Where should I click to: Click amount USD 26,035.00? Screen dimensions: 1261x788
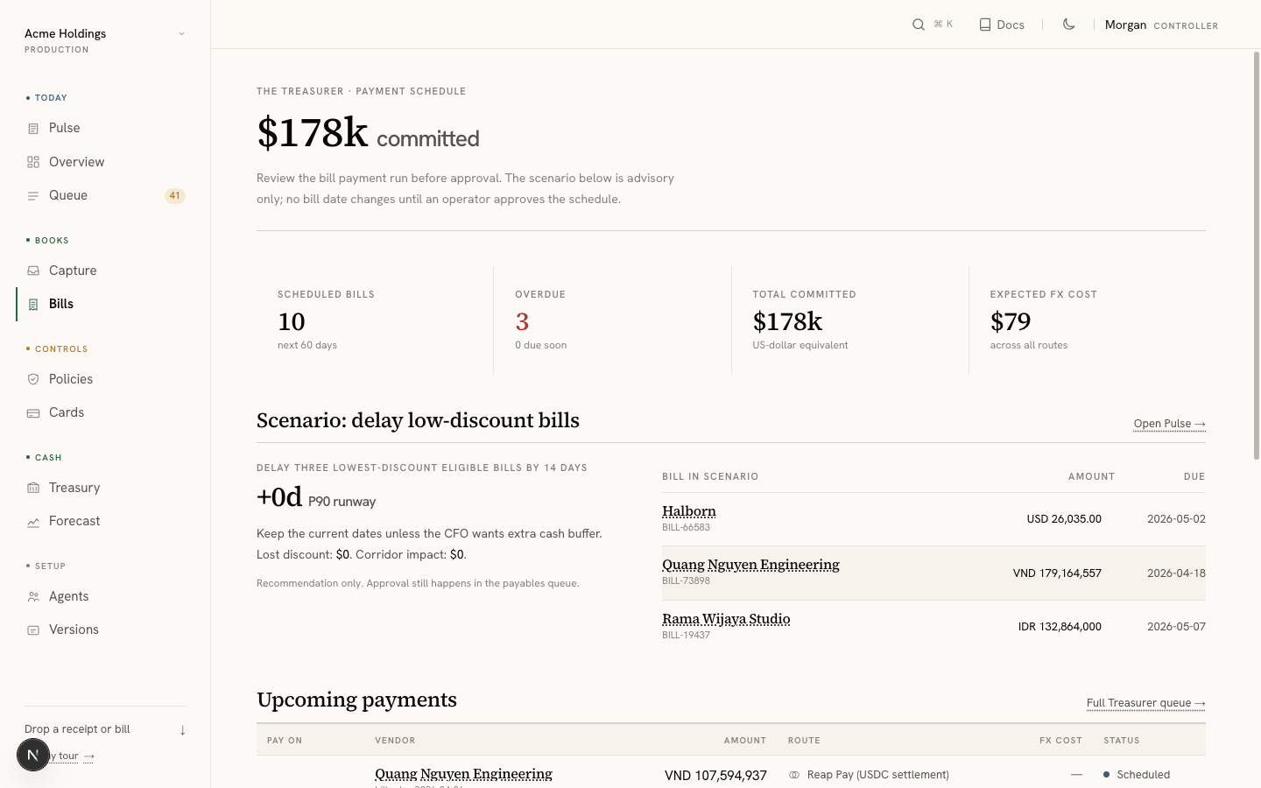pos(1064,519)
